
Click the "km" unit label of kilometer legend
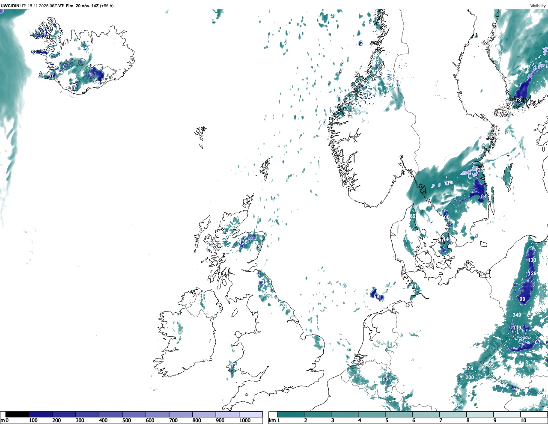(272, 421)
